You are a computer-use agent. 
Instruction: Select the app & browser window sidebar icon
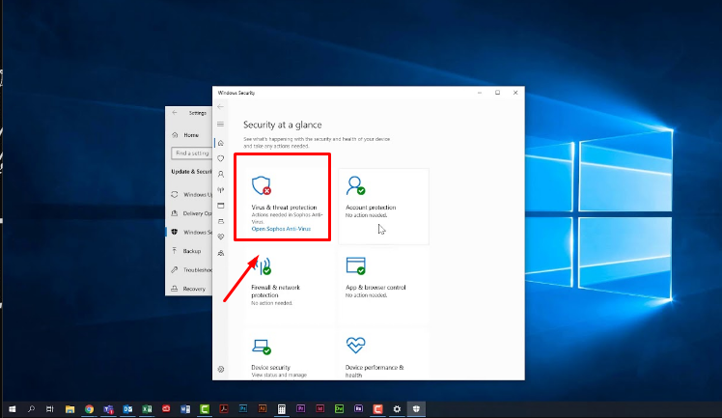tap(221, 206)
